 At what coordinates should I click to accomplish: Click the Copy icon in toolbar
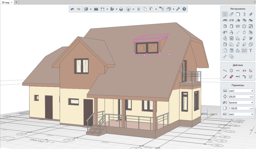(x=145, y=9)
